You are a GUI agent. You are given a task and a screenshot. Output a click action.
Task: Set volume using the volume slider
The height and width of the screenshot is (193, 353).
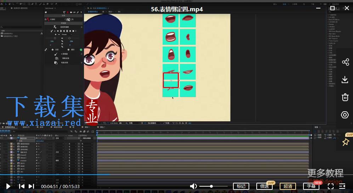pos(213,186)
